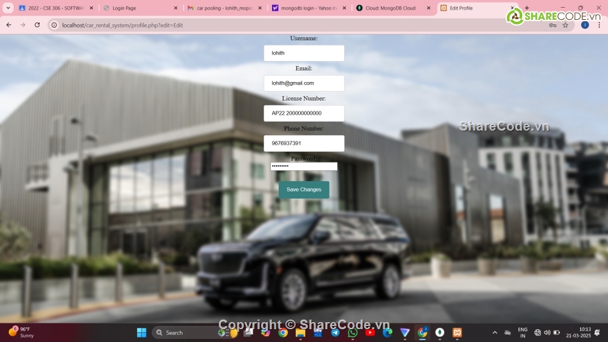Image resolution: width=608 pixels, height=342 pixels.
Task: Bookmark this page with the star icon
Action: 565,25
